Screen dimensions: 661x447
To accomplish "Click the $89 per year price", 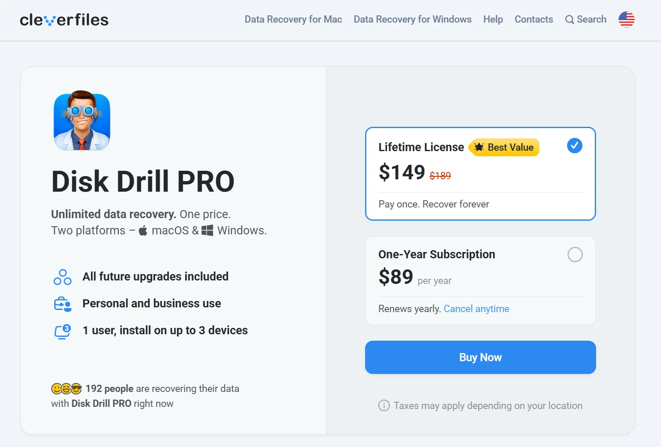I will [x=396, y=277].
